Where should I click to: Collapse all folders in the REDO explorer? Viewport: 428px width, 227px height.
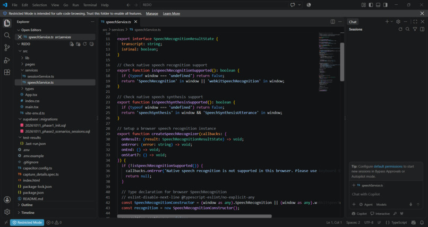pos(91,44)
